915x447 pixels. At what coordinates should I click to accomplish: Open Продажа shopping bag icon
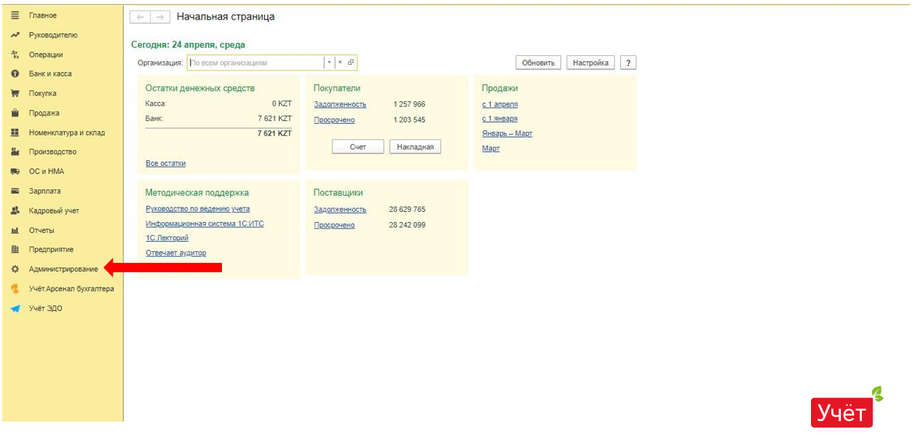click(x=15, y=114)
